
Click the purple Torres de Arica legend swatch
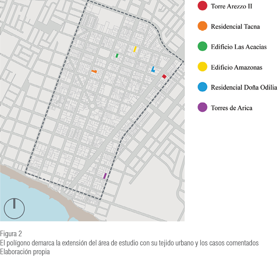pyautogui.click(x=202, y=108)
